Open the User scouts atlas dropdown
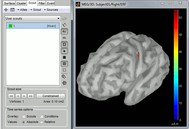189x129 pixels. coord(33,18)
